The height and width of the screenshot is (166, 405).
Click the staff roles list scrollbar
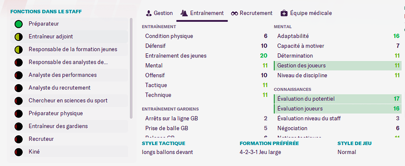click(x=131, y=68)
